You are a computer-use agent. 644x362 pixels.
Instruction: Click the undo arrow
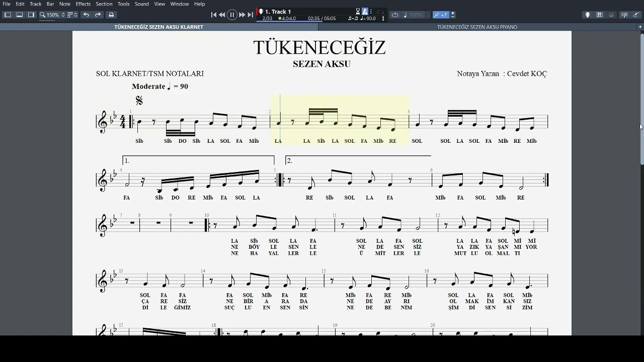point(87,15)
